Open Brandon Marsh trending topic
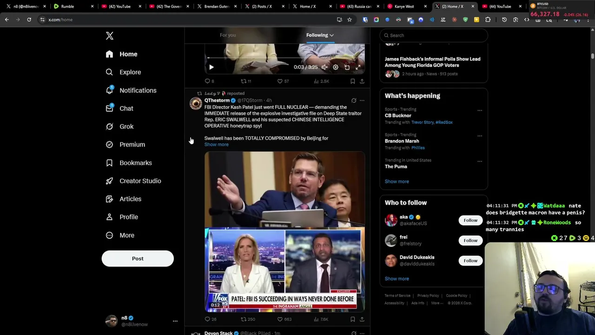 pos(402,141)
